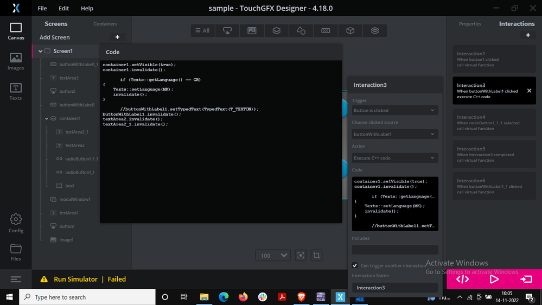Viewport: 542px width, 305px height.
Task: Switch to the Properties tab
Action: (x=470, y=24)
